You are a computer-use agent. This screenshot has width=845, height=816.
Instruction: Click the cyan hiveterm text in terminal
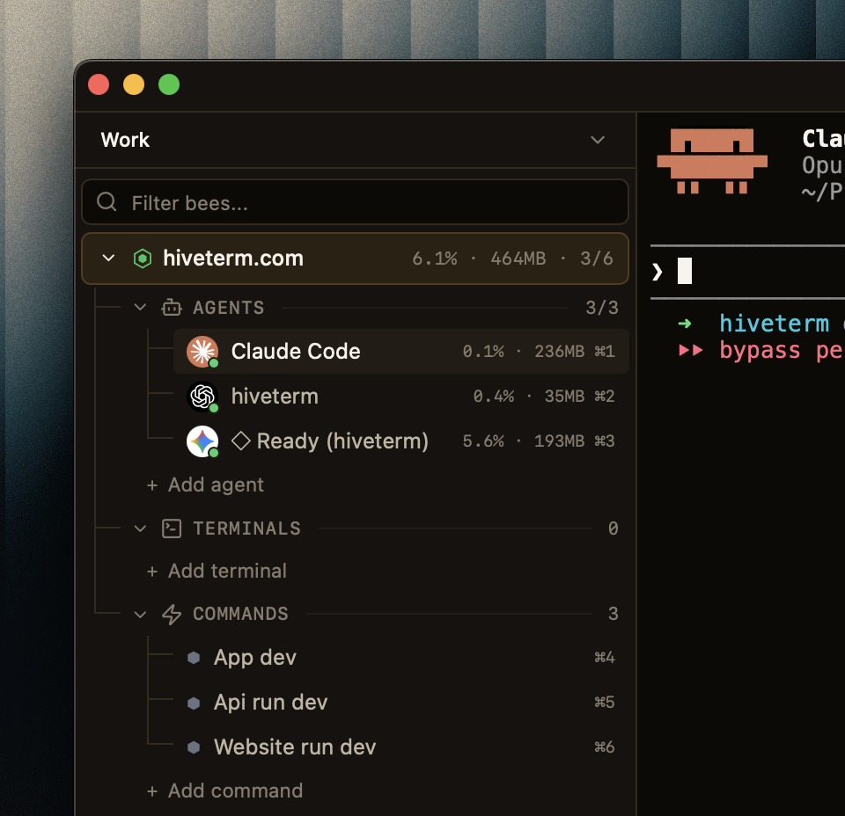[x=774, y=324]
